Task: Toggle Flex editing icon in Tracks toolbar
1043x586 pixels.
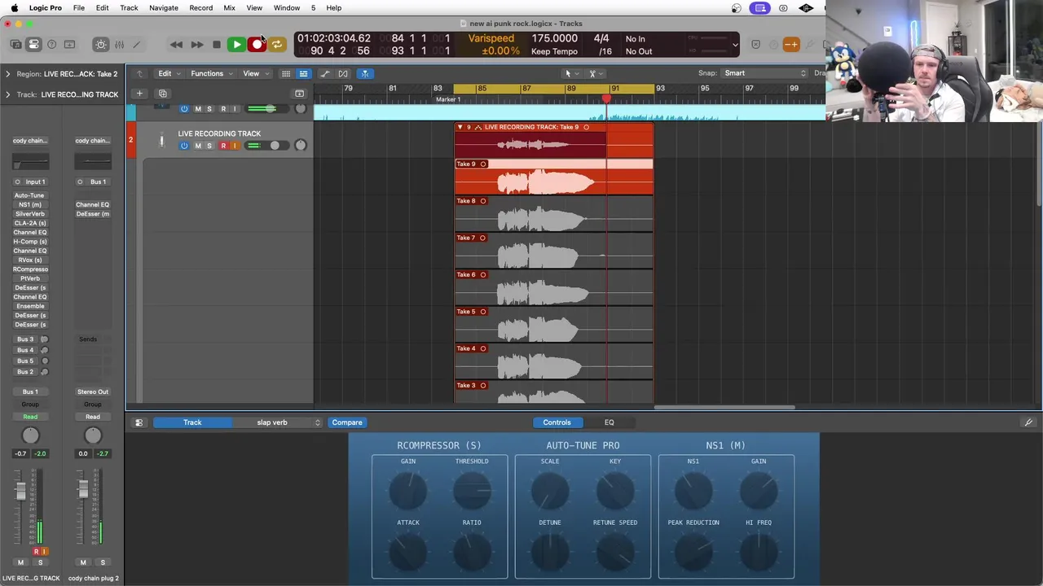Action: 343,74
